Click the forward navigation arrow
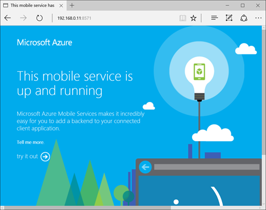Image resolution: width=266 pixels, height=210 pixels. (23, 18)
